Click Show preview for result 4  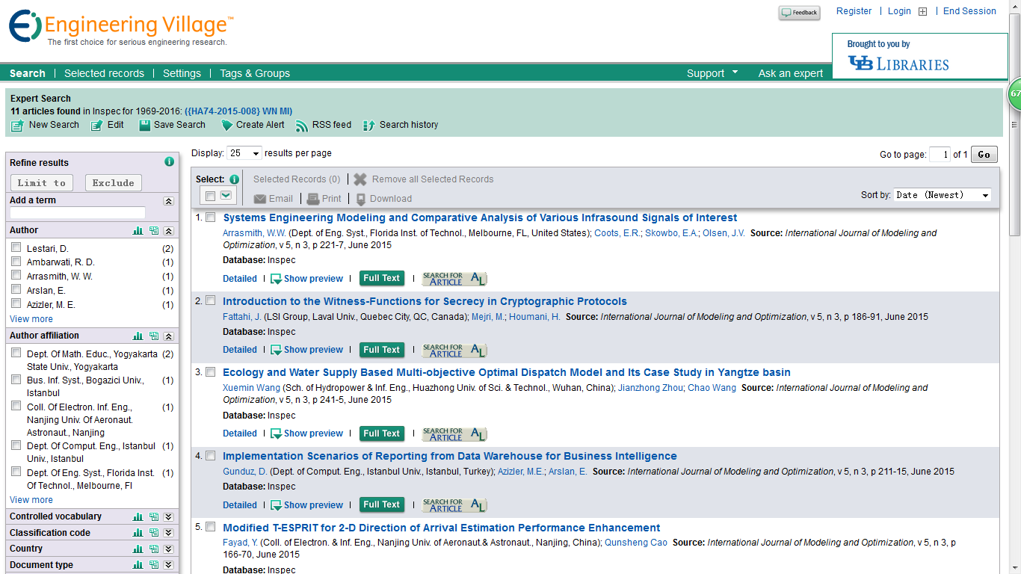(306, 505)
